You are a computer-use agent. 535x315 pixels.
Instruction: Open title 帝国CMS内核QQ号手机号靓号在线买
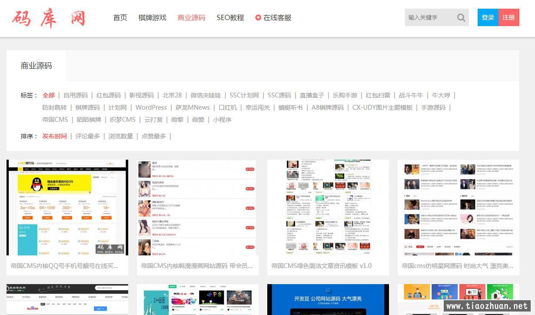[64, 266]
